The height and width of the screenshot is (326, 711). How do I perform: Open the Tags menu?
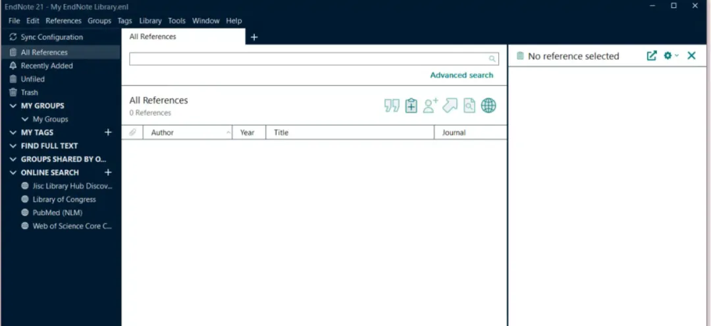point(124,21)
